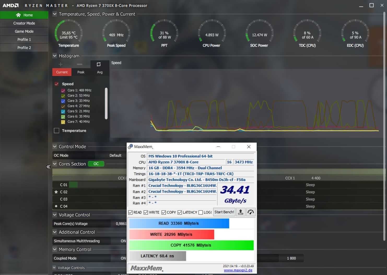Uncheck WRITE in MaxxMem
The image size is (387, 275).
coord(146,212)
